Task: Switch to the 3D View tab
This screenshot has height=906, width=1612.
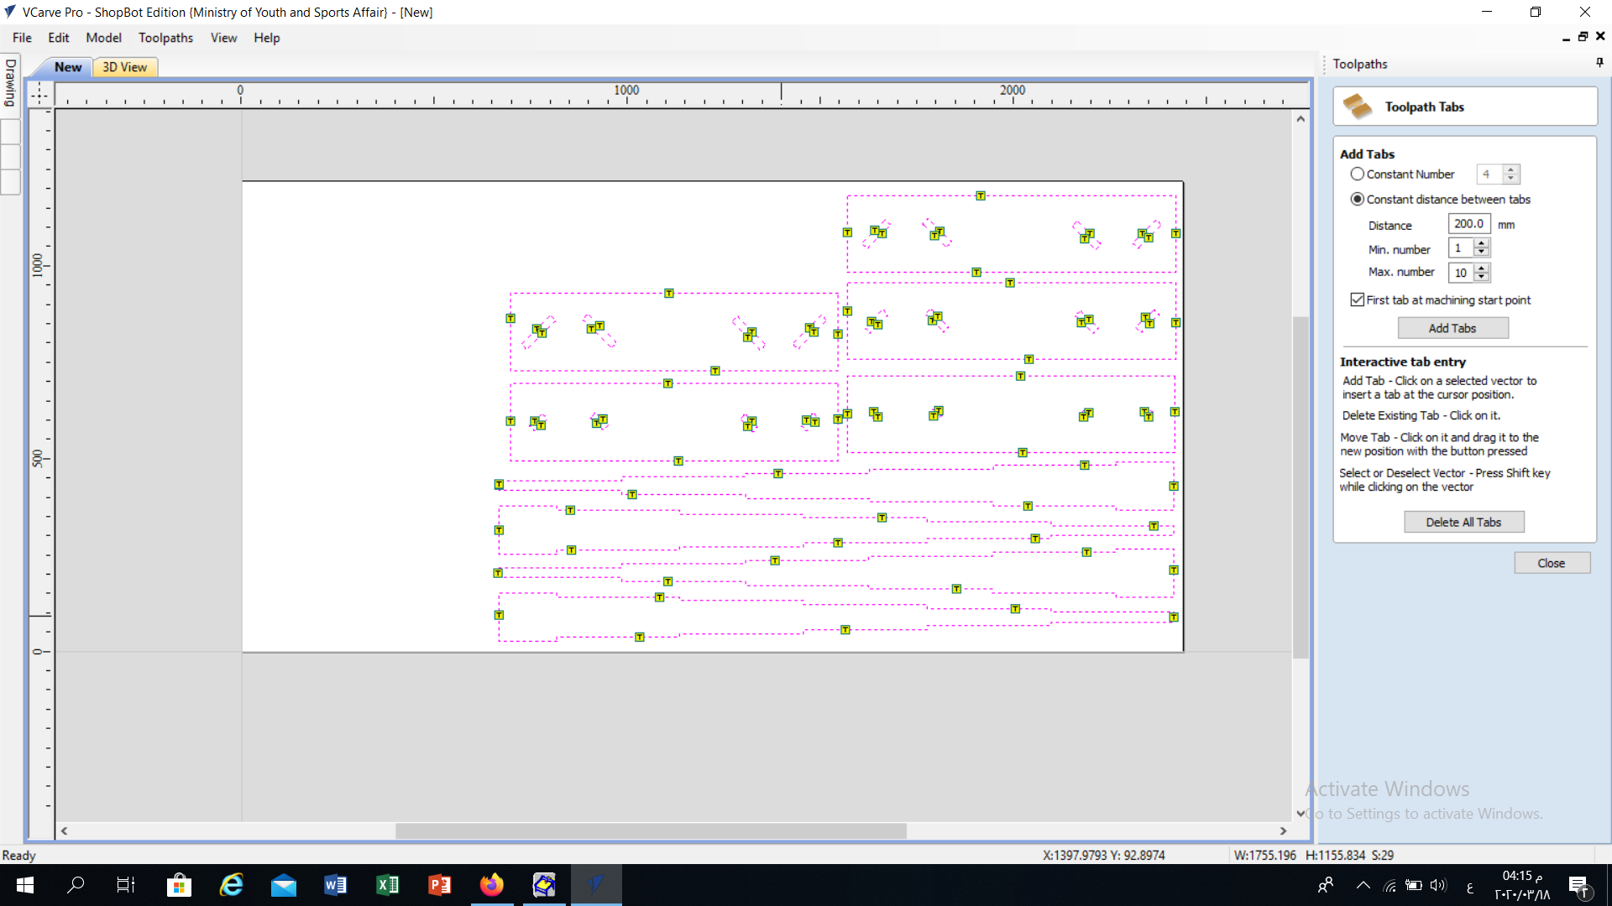Action: click(124, 67)
